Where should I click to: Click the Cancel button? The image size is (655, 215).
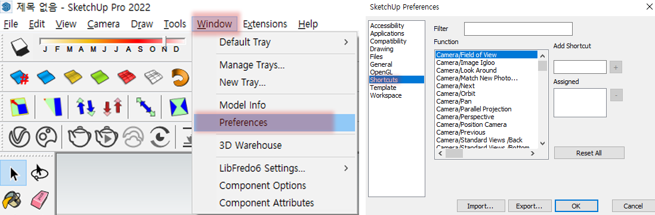(x=633, y=206)
